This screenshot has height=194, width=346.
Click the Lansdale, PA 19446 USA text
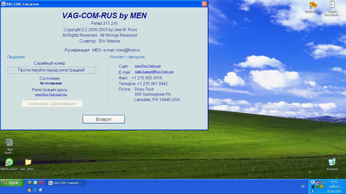point(157,100)
